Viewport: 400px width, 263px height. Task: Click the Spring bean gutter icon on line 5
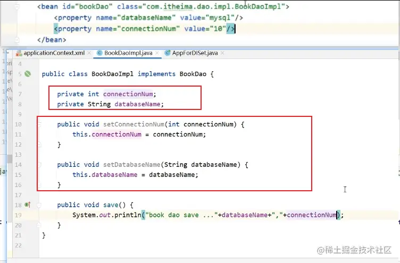coord(28,74)
